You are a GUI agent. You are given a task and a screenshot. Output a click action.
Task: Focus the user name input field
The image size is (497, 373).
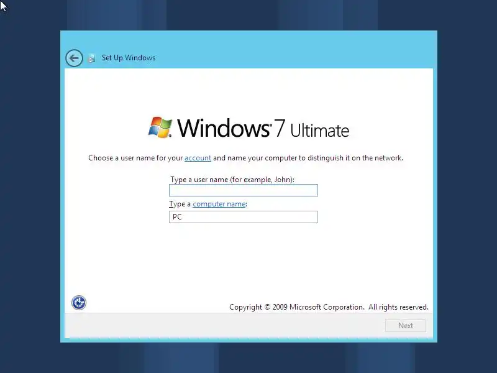click(244, 190)
